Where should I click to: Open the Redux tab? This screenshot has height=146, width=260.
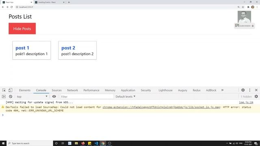pyautogui.click(x=197, y=90)
